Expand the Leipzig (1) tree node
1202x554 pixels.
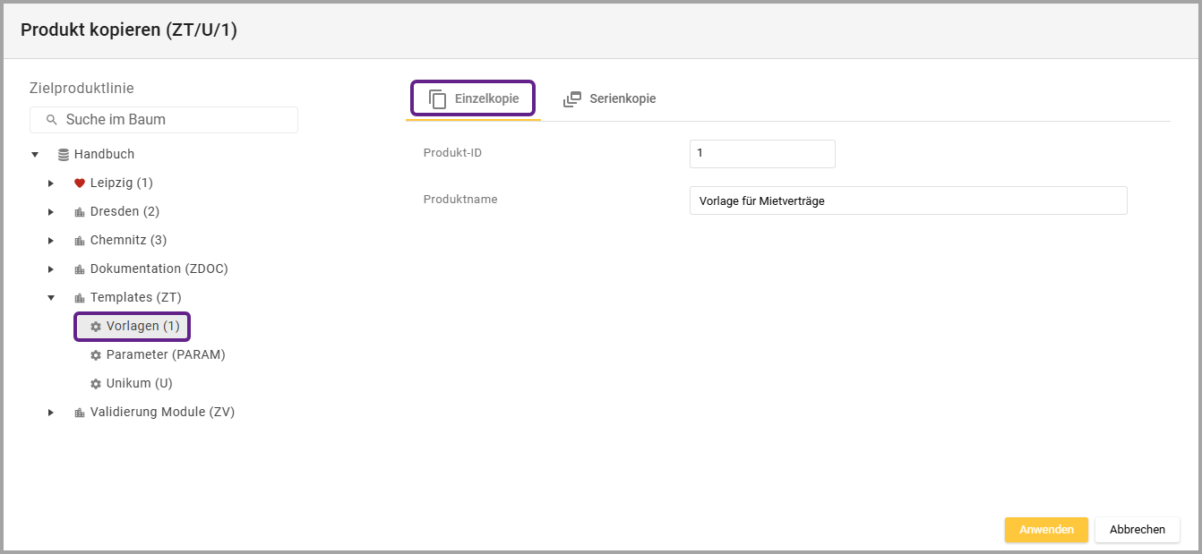pos(51,183)
